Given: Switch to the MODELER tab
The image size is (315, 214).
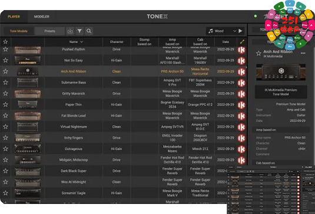Looking at the screenshot, I should point(42,17).
